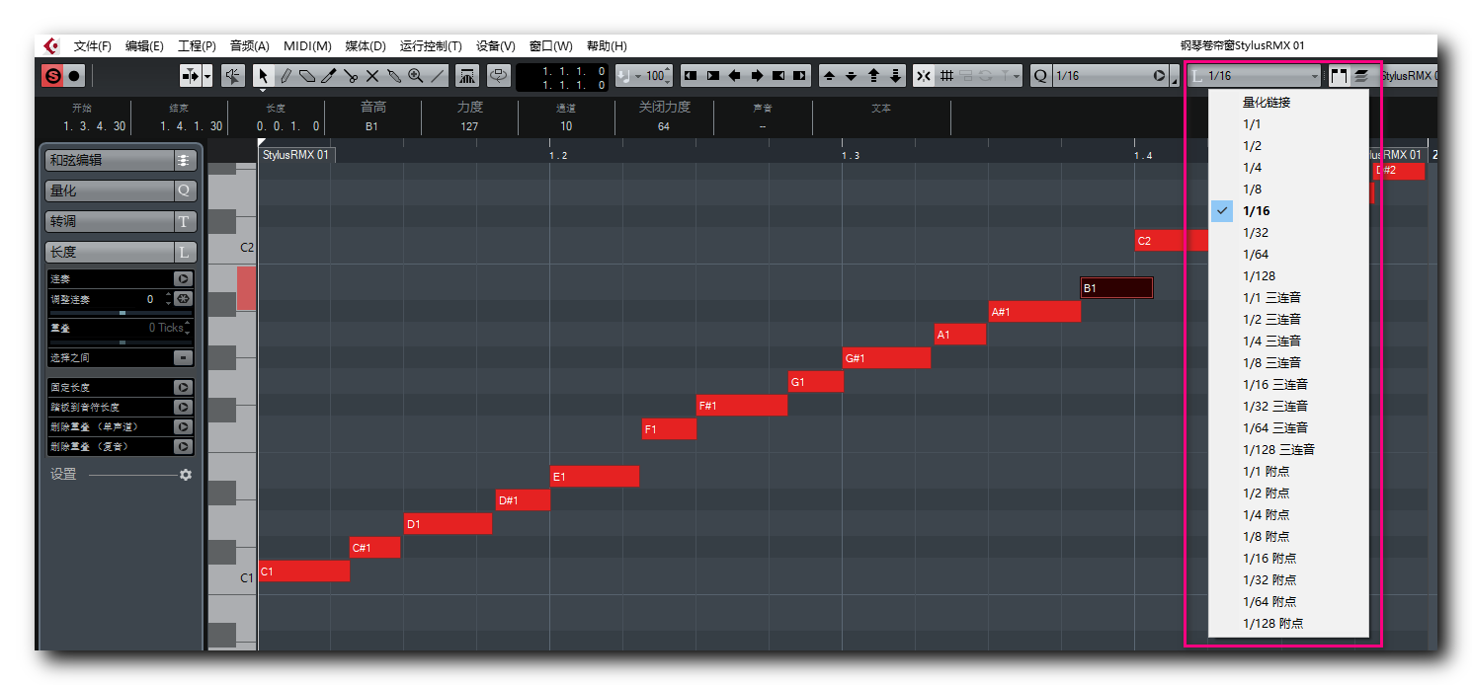1472x685 pixels.
Task: Transpose up one octave arrow icon
Action: click(x=873, y=75)
